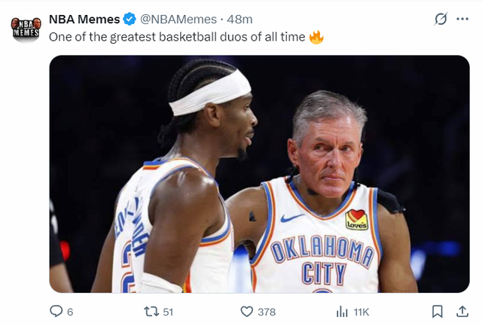Click the 11K views count
This screenshot has width=482, height=326.
pyautogui.click(x=360, y=312)
